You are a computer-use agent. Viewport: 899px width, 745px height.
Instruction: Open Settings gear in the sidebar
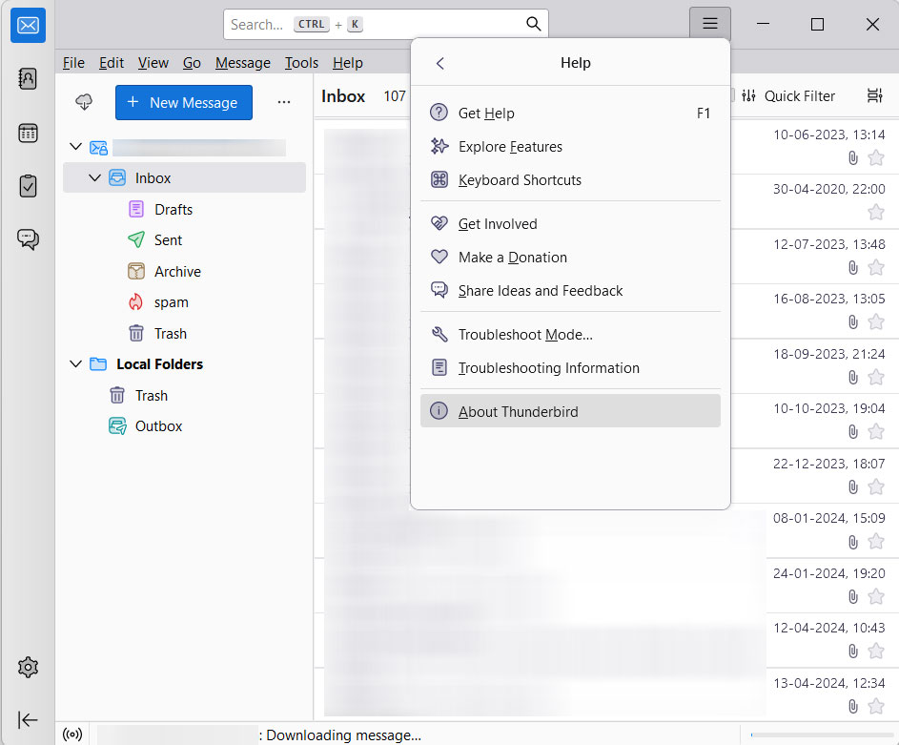click(28, 667)
